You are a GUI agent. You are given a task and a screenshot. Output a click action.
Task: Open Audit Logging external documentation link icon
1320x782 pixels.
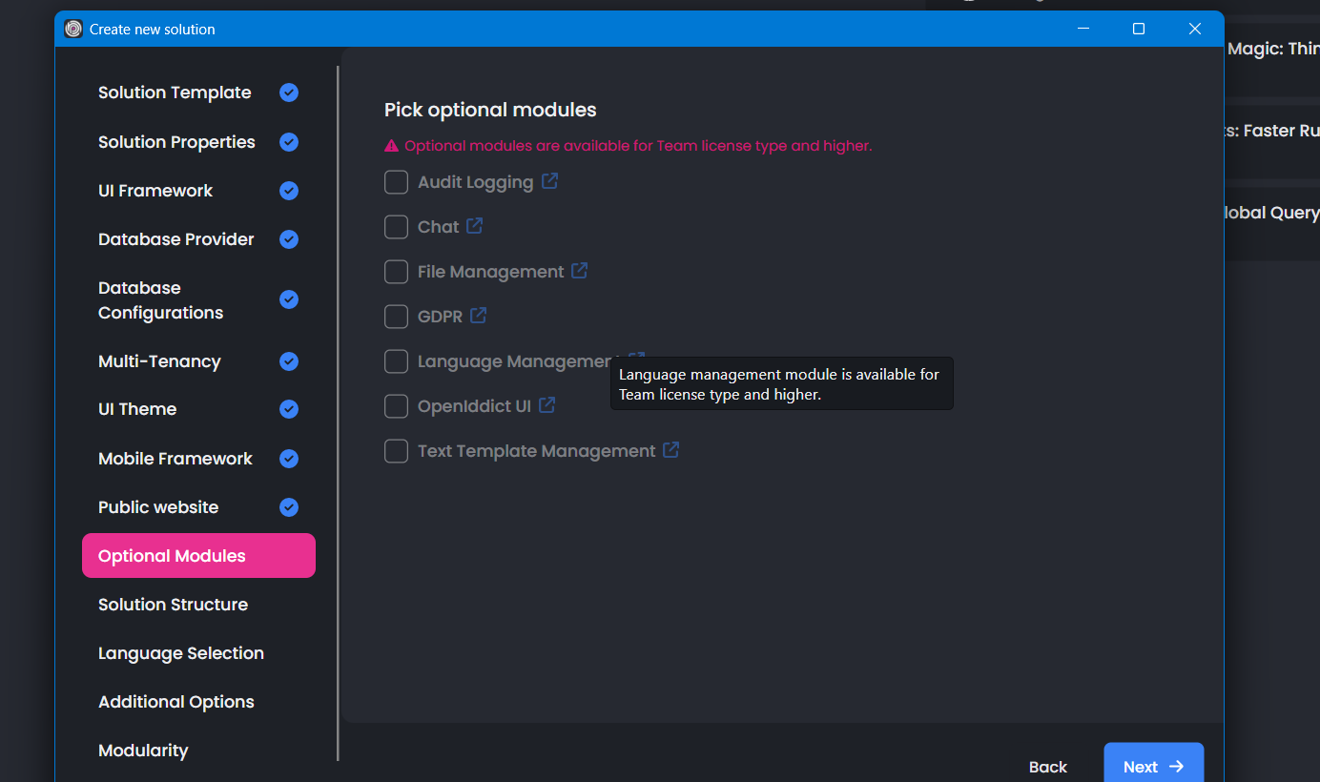[550, 181]
